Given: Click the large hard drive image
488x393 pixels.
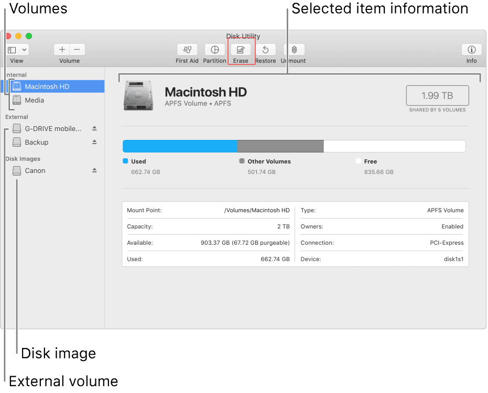Looking at the screenshot, I should pos(138,96).
